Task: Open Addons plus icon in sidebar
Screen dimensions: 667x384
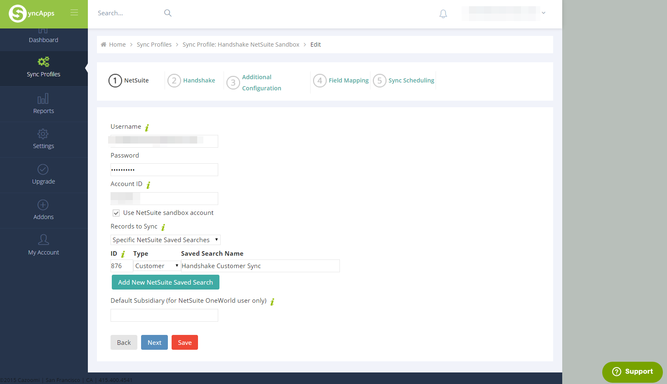Action: [43, 205]
